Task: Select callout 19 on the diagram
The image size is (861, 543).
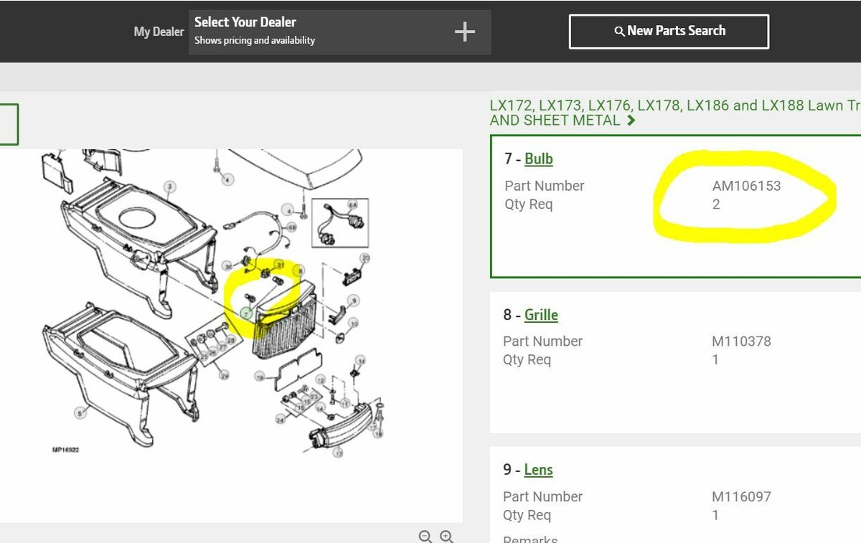Action: click(x=260, y=377)
